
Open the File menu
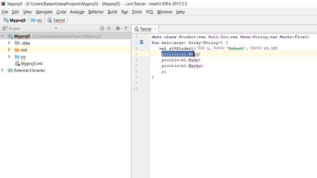click(5, 12)
